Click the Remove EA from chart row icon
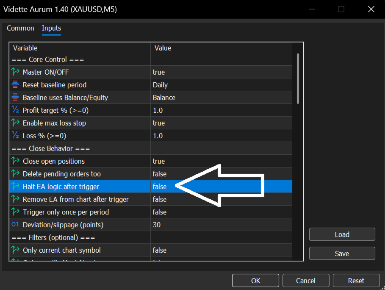This screenshot has width=385, height=290. [x=15, y=199]
